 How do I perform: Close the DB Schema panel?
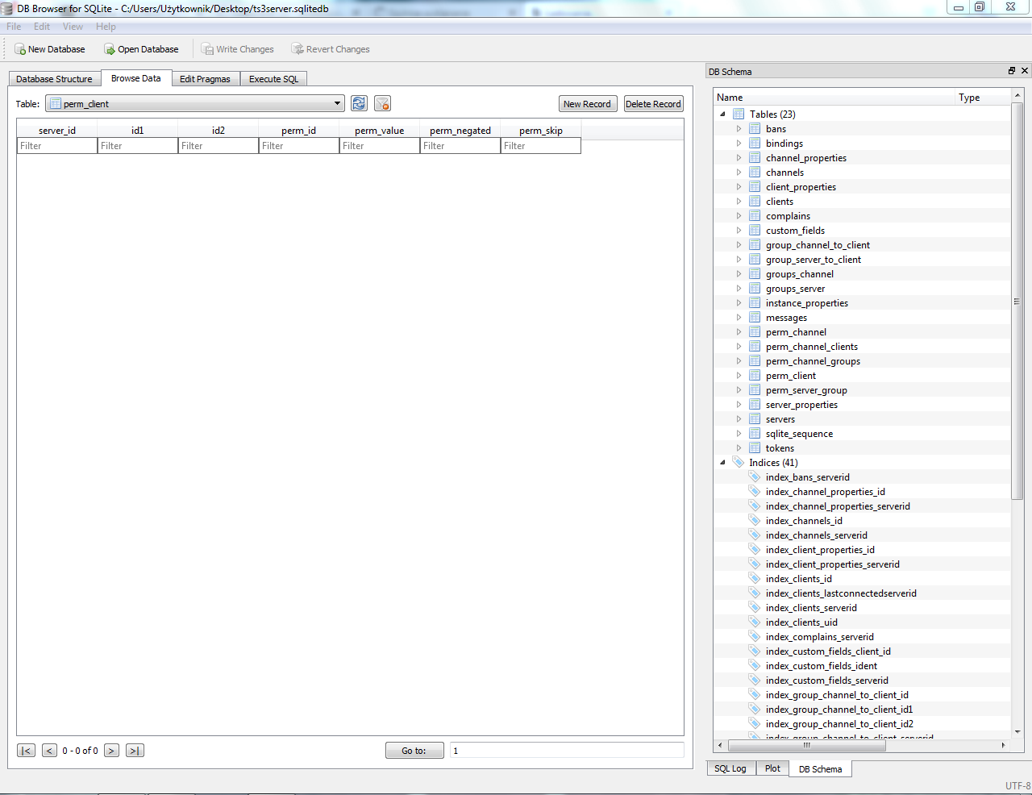click(1025, 71)
